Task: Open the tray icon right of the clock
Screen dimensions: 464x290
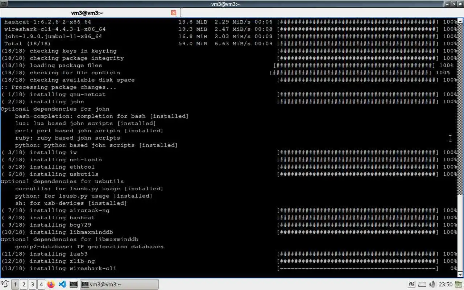Action: [x=459, y=284]
